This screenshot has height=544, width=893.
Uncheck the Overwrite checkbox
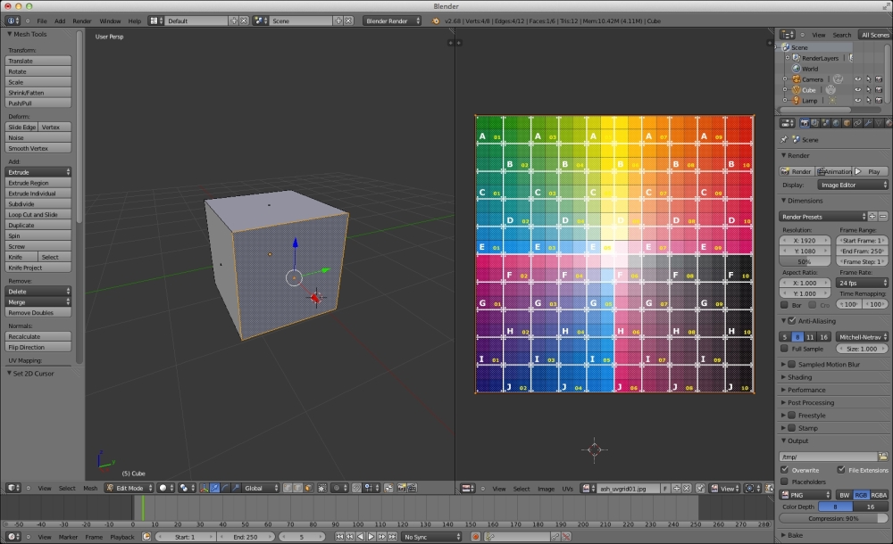[784, 470]
